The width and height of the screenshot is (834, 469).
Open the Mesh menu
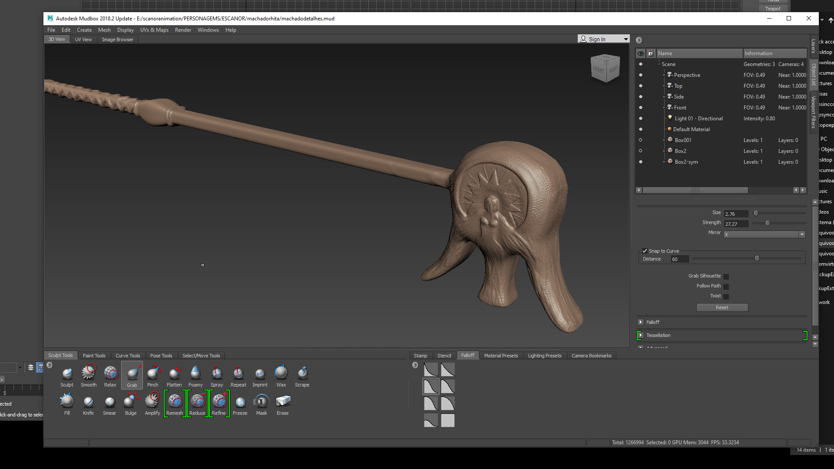pos(104,30)
